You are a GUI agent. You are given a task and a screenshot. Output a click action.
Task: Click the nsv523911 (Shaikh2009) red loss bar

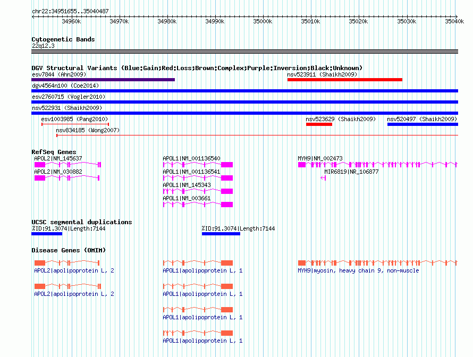point(345,80)
